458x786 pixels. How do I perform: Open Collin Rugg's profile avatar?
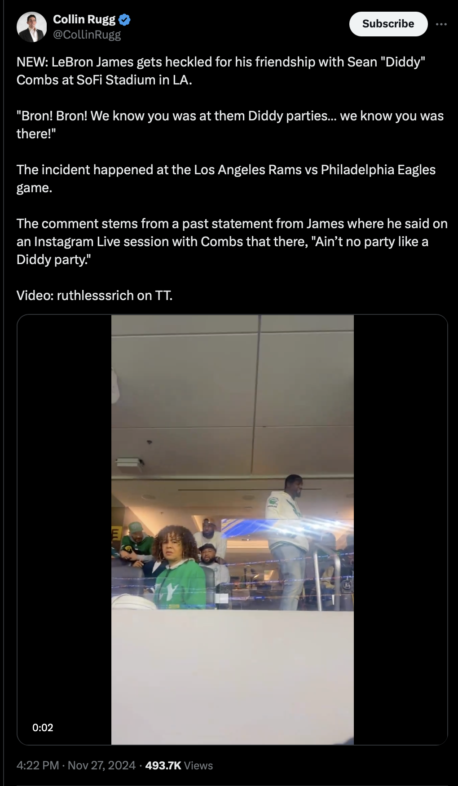coord(32,27)
